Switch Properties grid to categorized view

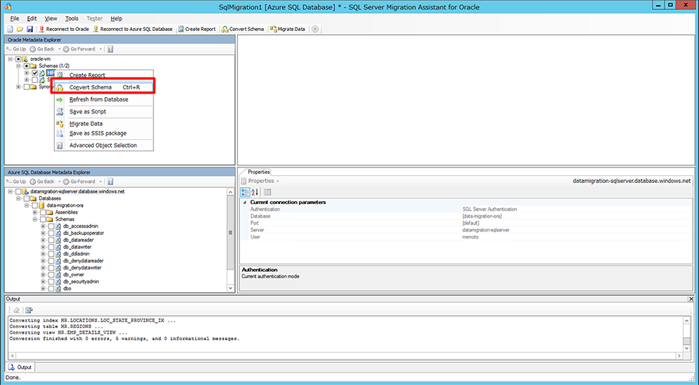(x=245, y=192)
